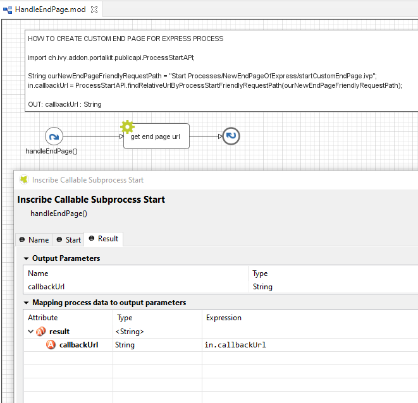Select the custom end page annotation box
The height and width of the screenshot is (403, 418).
[x=221, y=71]
